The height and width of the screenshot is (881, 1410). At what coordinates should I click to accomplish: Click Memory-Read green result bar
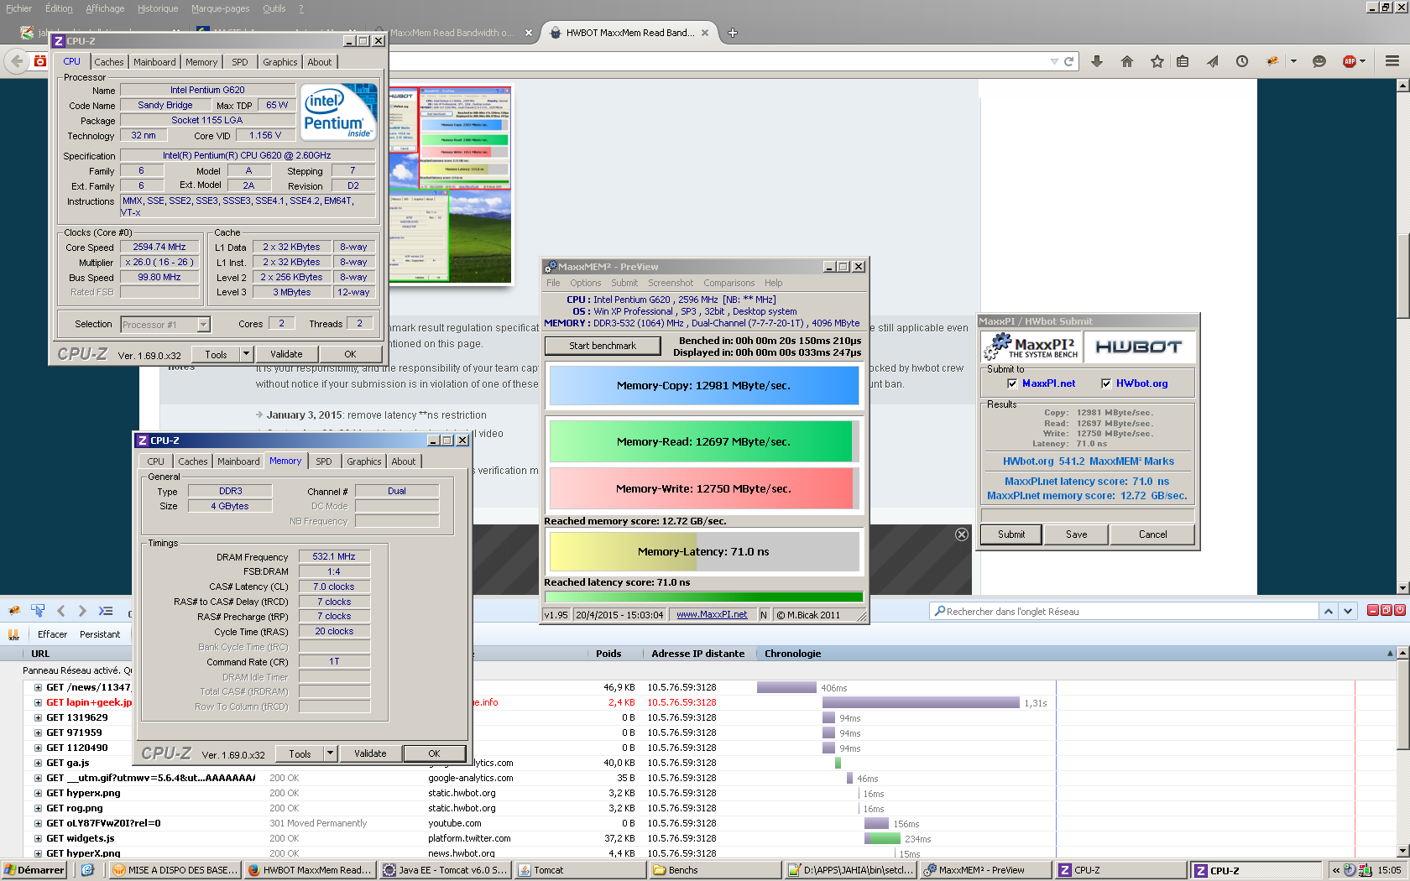point(703,441)
